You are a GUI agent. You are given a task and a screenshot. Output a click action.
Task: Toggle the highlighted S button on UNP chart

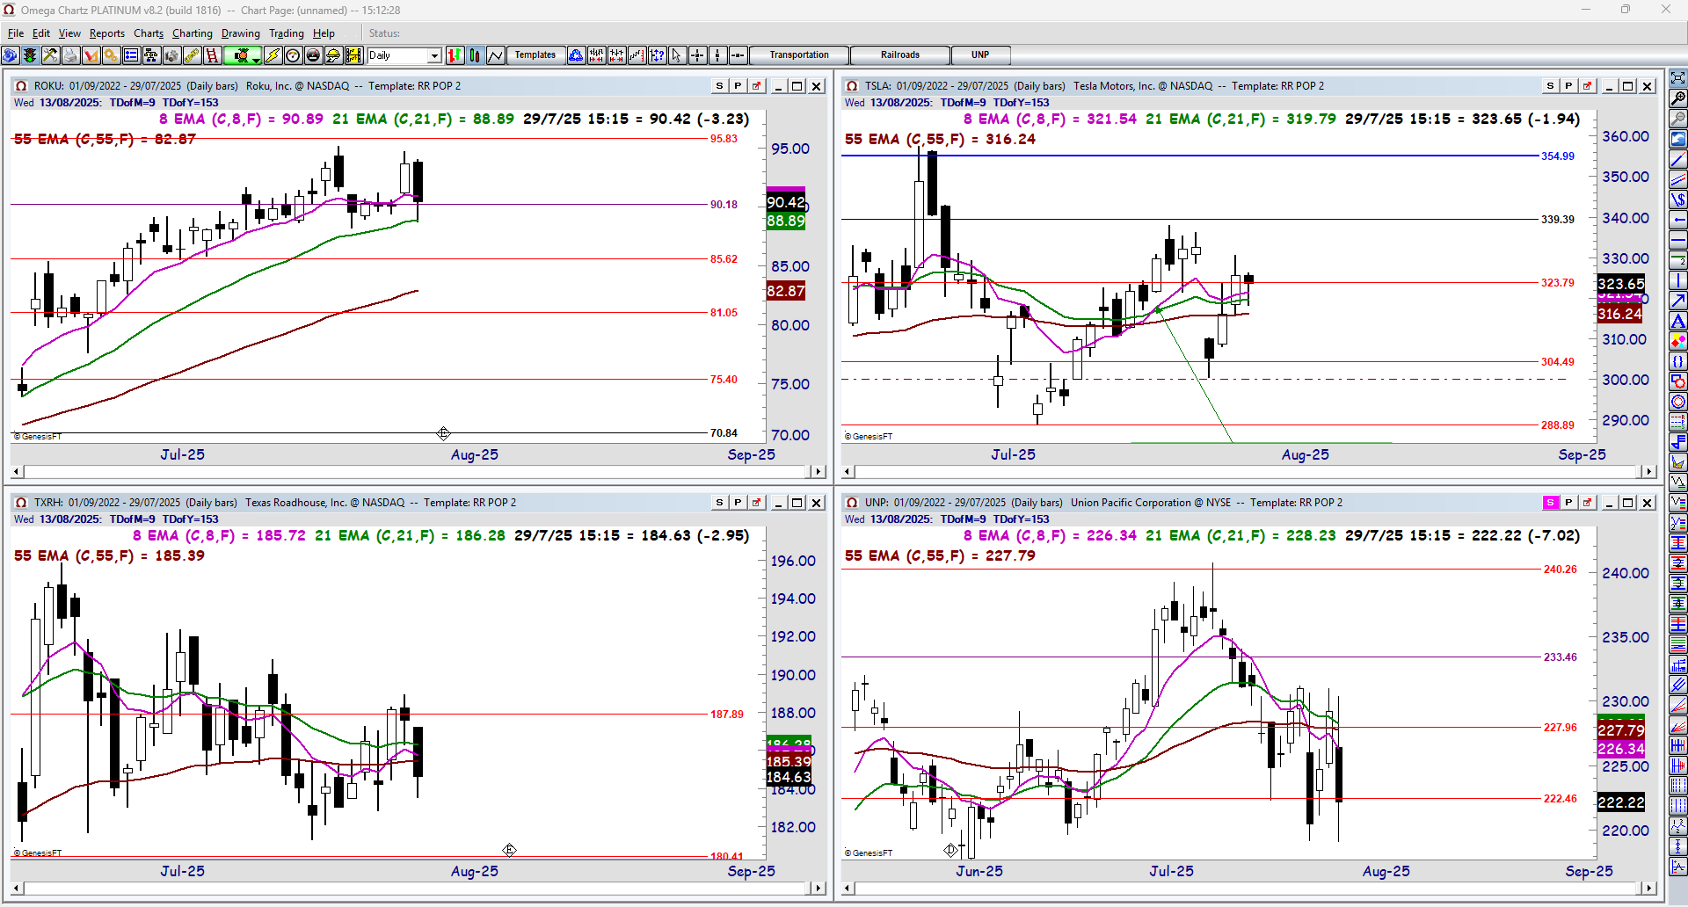coord(1550,503)
